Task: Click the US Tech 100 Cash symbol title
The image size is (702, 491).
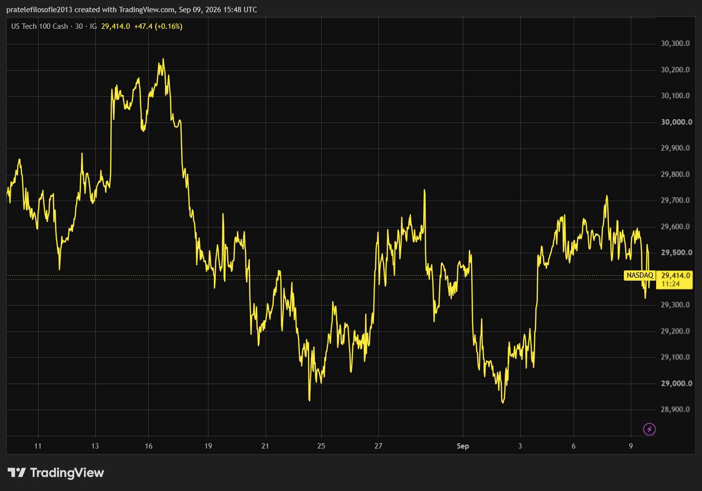Action: [40, 26]
